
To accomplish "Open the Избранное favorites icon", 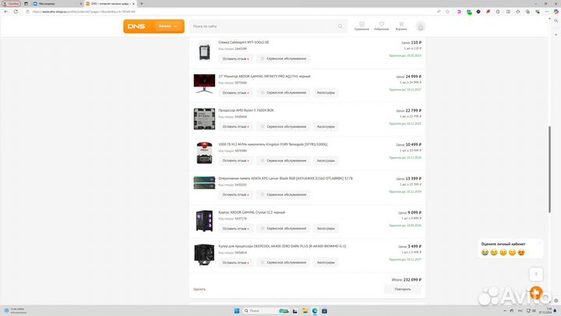I will point(381,26).
